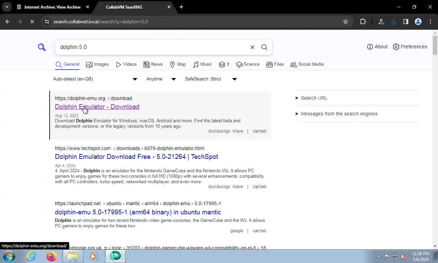Switch to the Social Media category tab
Screen dimensions: 438x263
coord(307,64)
